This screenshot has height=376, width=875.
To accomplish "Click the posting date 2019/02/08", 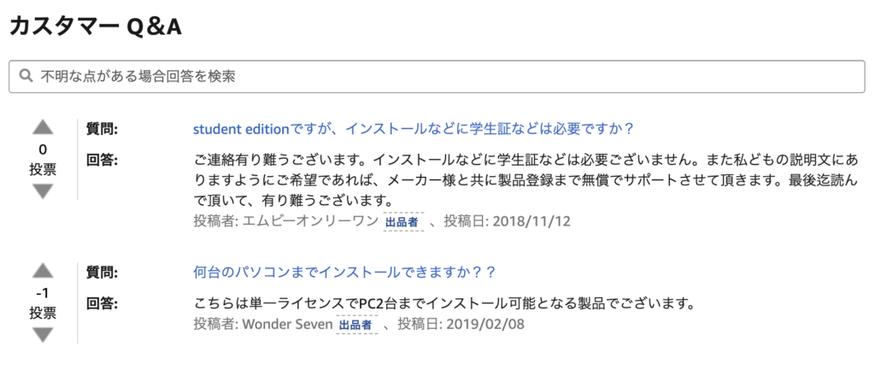I will click(485, 325).
